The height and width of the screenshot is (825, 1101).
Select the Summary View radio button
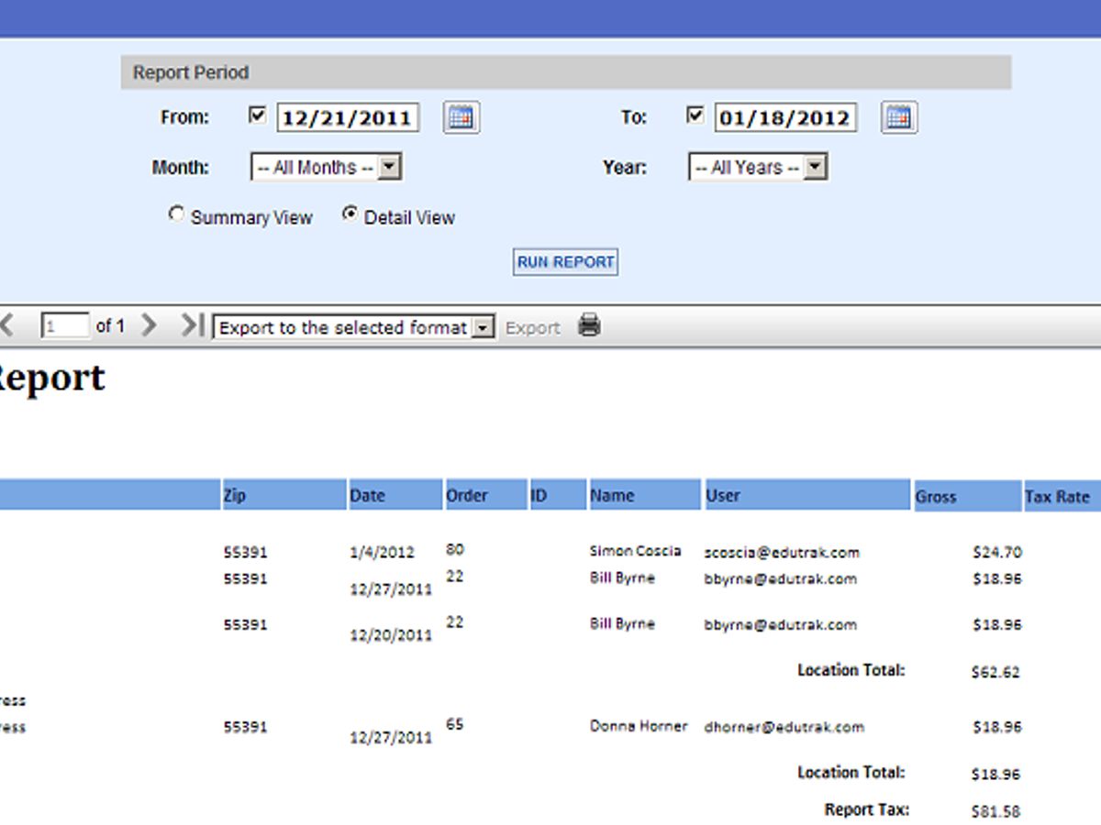176,214
